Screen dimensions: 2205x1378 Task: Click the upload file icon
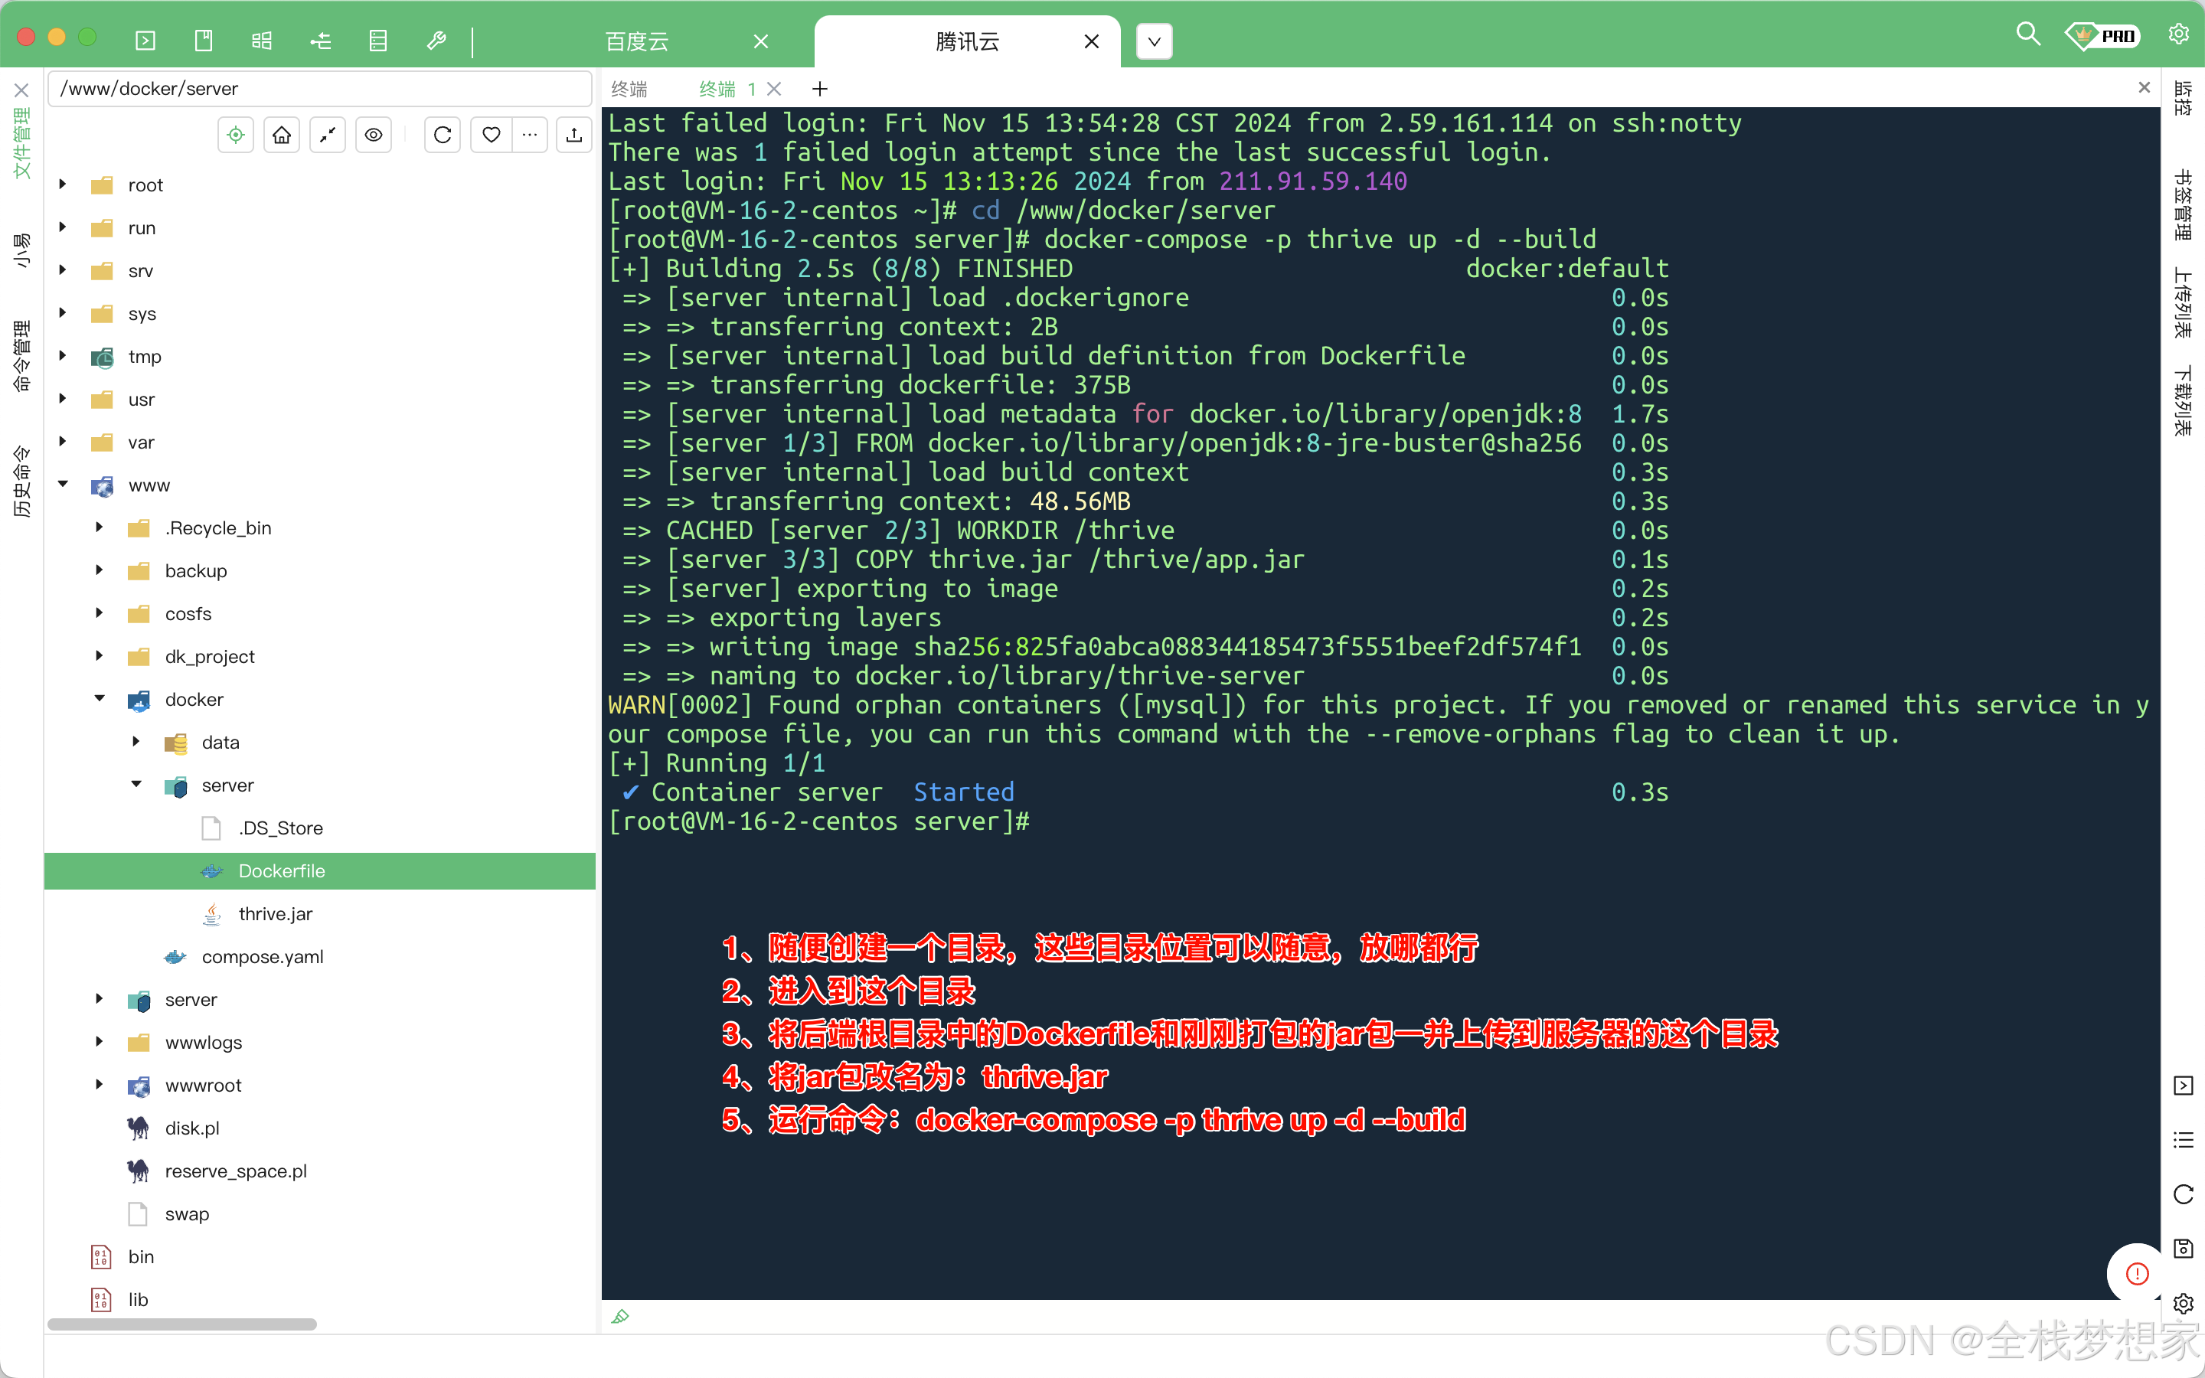point(574,135)
